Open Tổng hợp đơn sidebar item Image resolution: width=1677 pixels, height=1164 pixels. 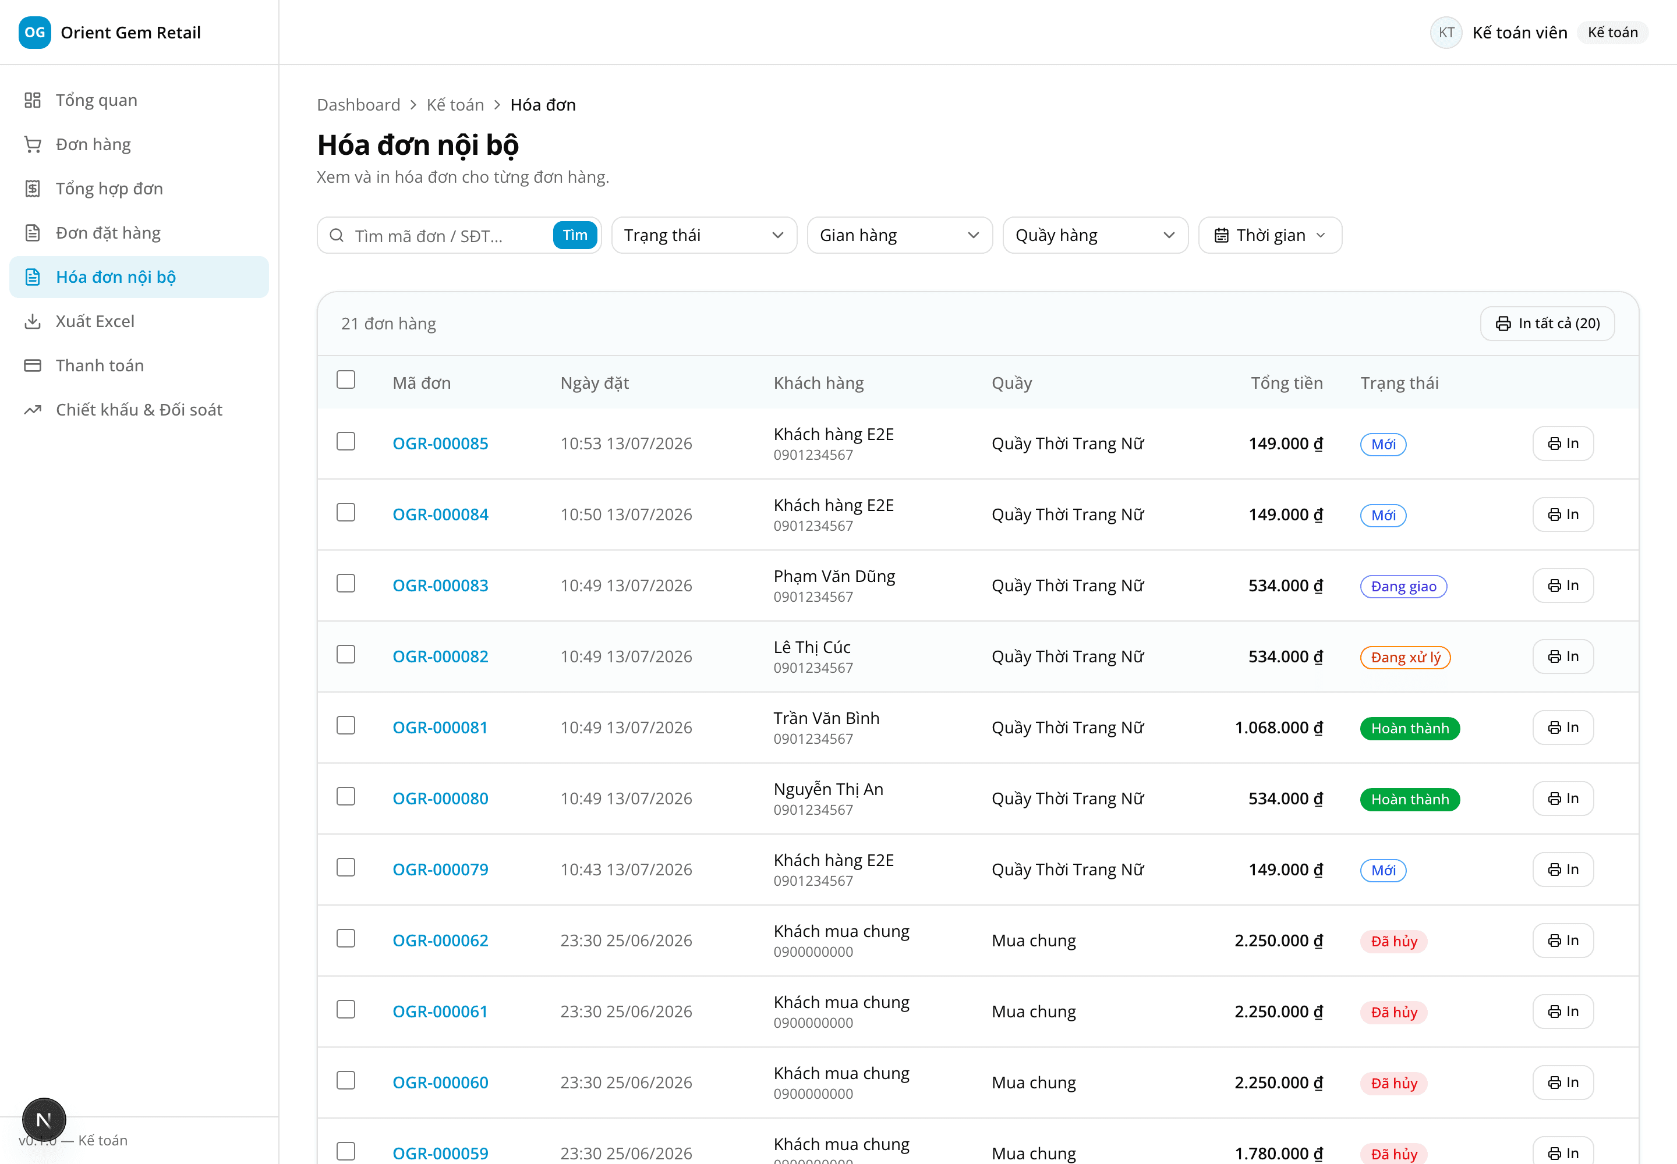[139, 189]
